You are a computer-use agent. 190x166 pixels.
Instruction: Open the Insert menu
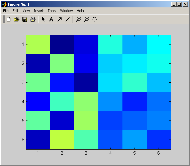(x=39, y=11)
